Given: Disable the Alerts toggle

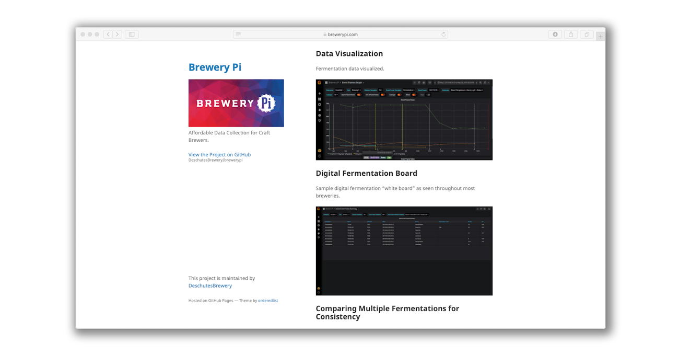Looking at the screenshot, I should (415, 95).
